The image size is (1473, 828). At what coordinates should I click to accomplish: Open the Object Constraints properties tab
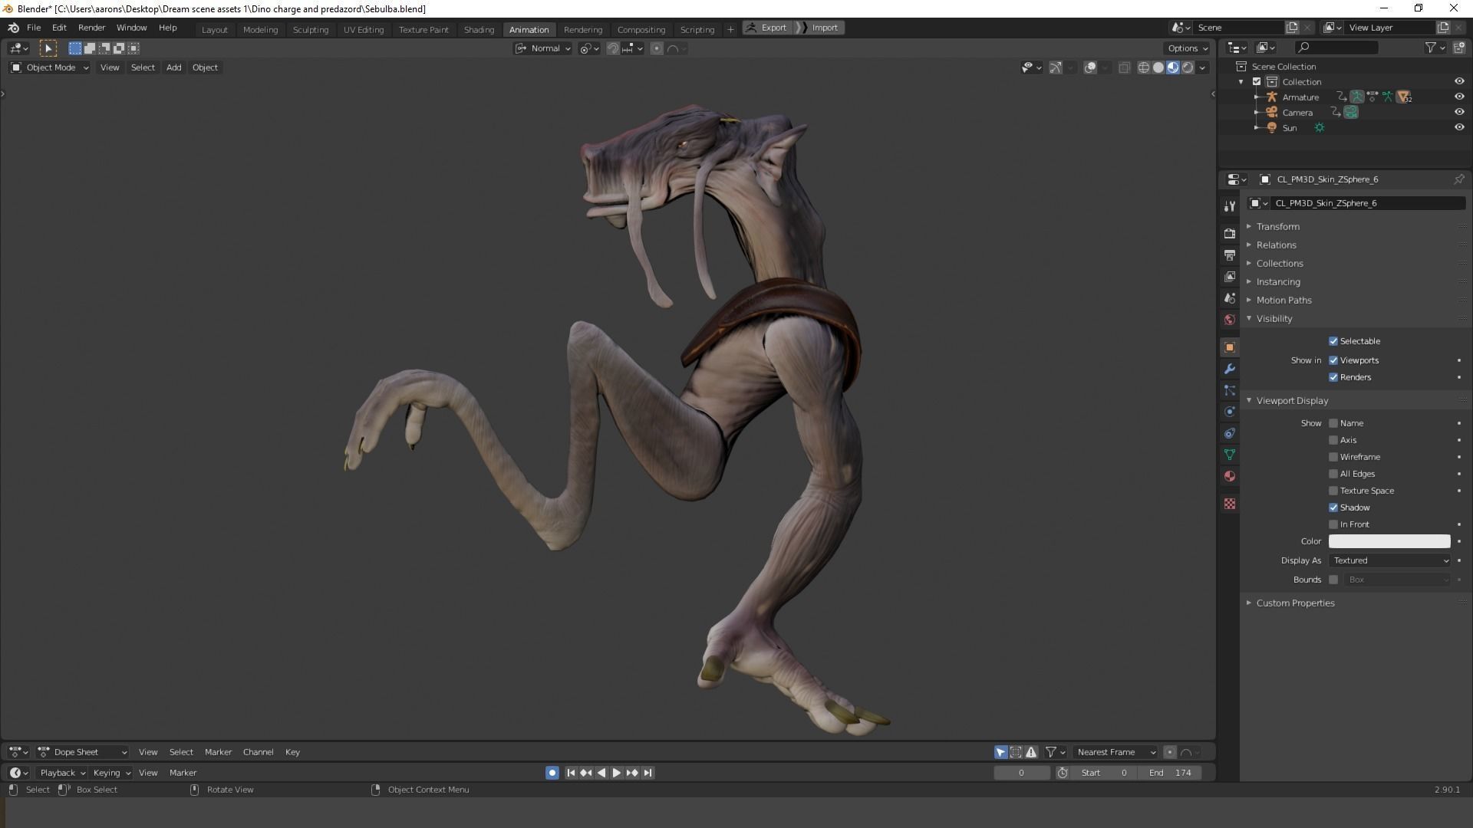1230,433
